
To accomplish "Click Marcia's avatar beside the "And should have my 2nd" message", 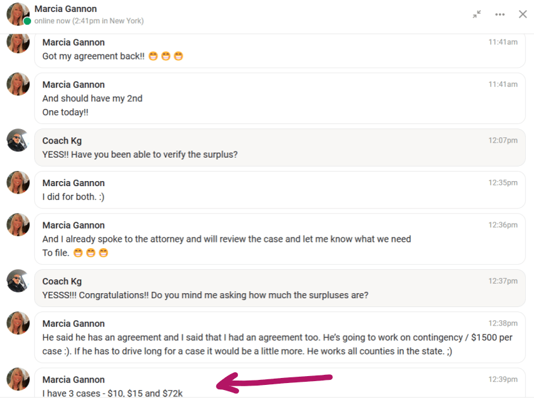I will coord(18,85).
